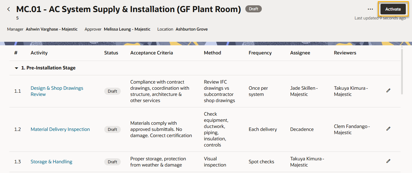Click the Draft status of activity 1.1
This screenshot has height=173, width=412.
112,91
